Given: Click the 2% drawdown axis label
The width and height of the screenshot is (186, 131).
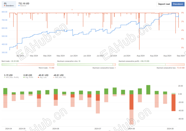Looking at the screenshot, I should 182,21.
